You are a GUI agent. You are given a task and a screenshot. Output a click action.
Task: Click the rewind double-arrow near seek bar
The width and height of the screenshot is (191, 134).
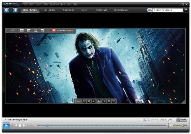pos(31,126)
